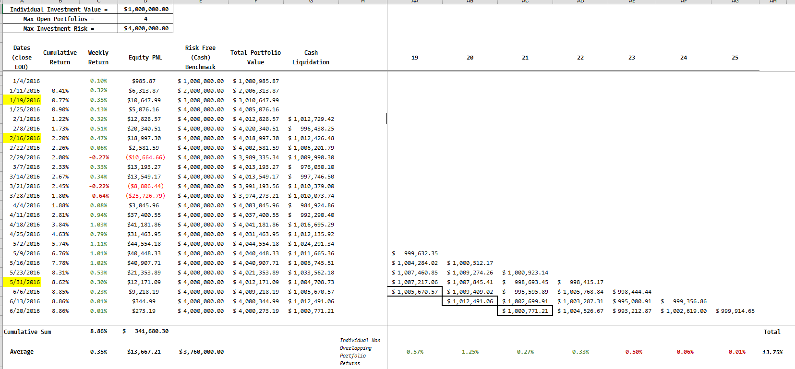This screenshot has height=369, width=795.
Task: Select $ 999,914.65 in portfolio 25 column
Action: 735,311
